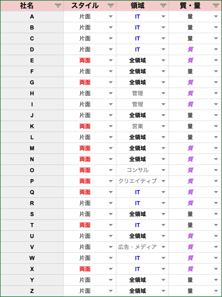Click the 質・量 column header text
The height and width of the screenshot is (297, 222).
point(190,6)
